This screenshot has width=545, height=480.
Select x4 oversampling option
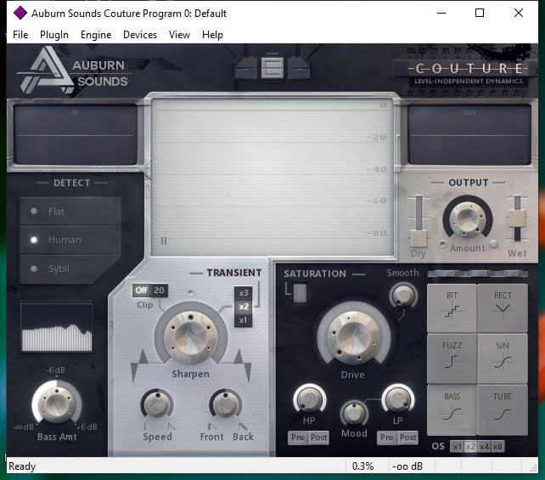tap(485, 447)
